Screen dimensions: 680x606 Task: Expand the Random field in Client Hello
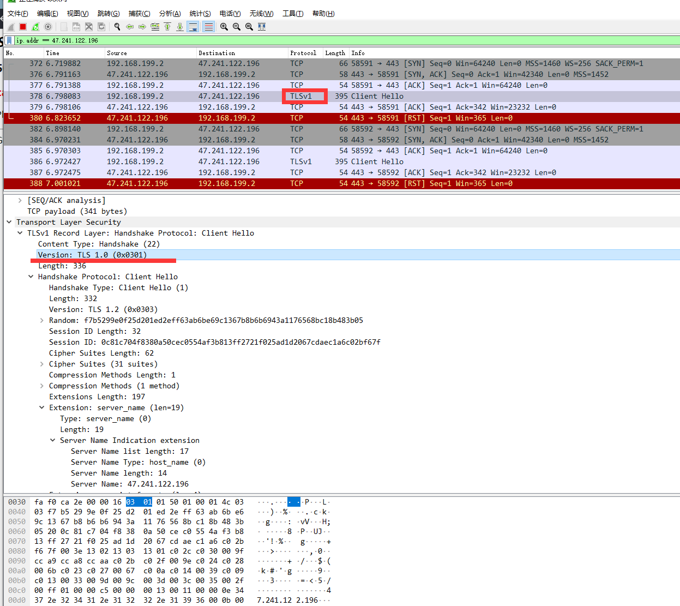click(42, 320)
